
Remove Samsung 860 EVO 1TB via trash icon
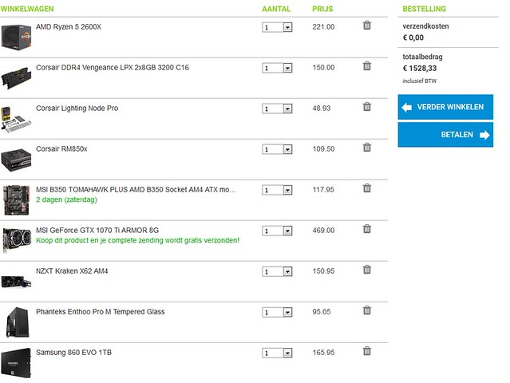click(x=367, y=350)
